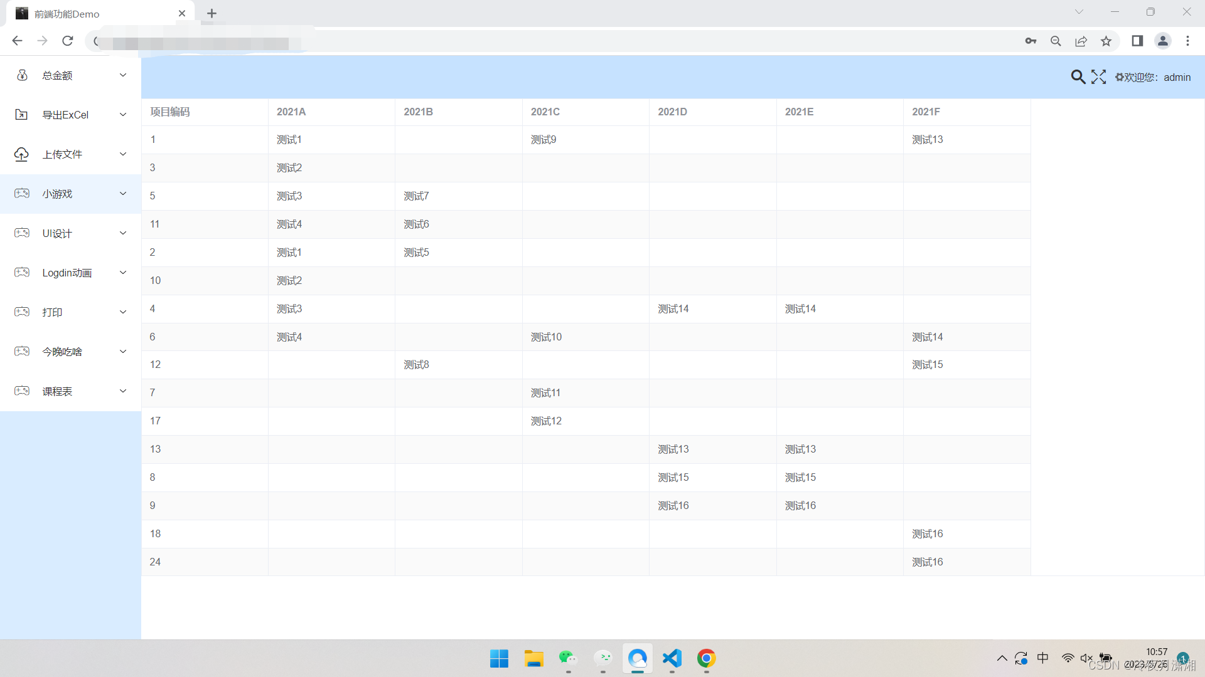Expand the 今晚吃啥 chevron
The width and height of the screenshot is (1205, 677).
tap(123, 352)
